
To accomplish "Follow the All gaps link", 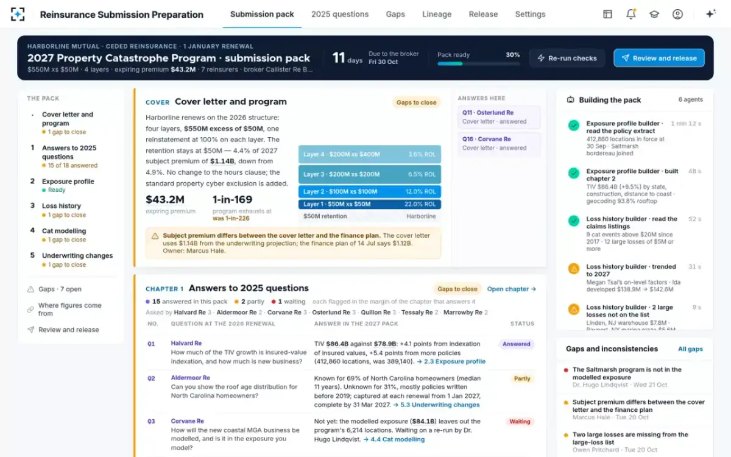I will [690, 349].
